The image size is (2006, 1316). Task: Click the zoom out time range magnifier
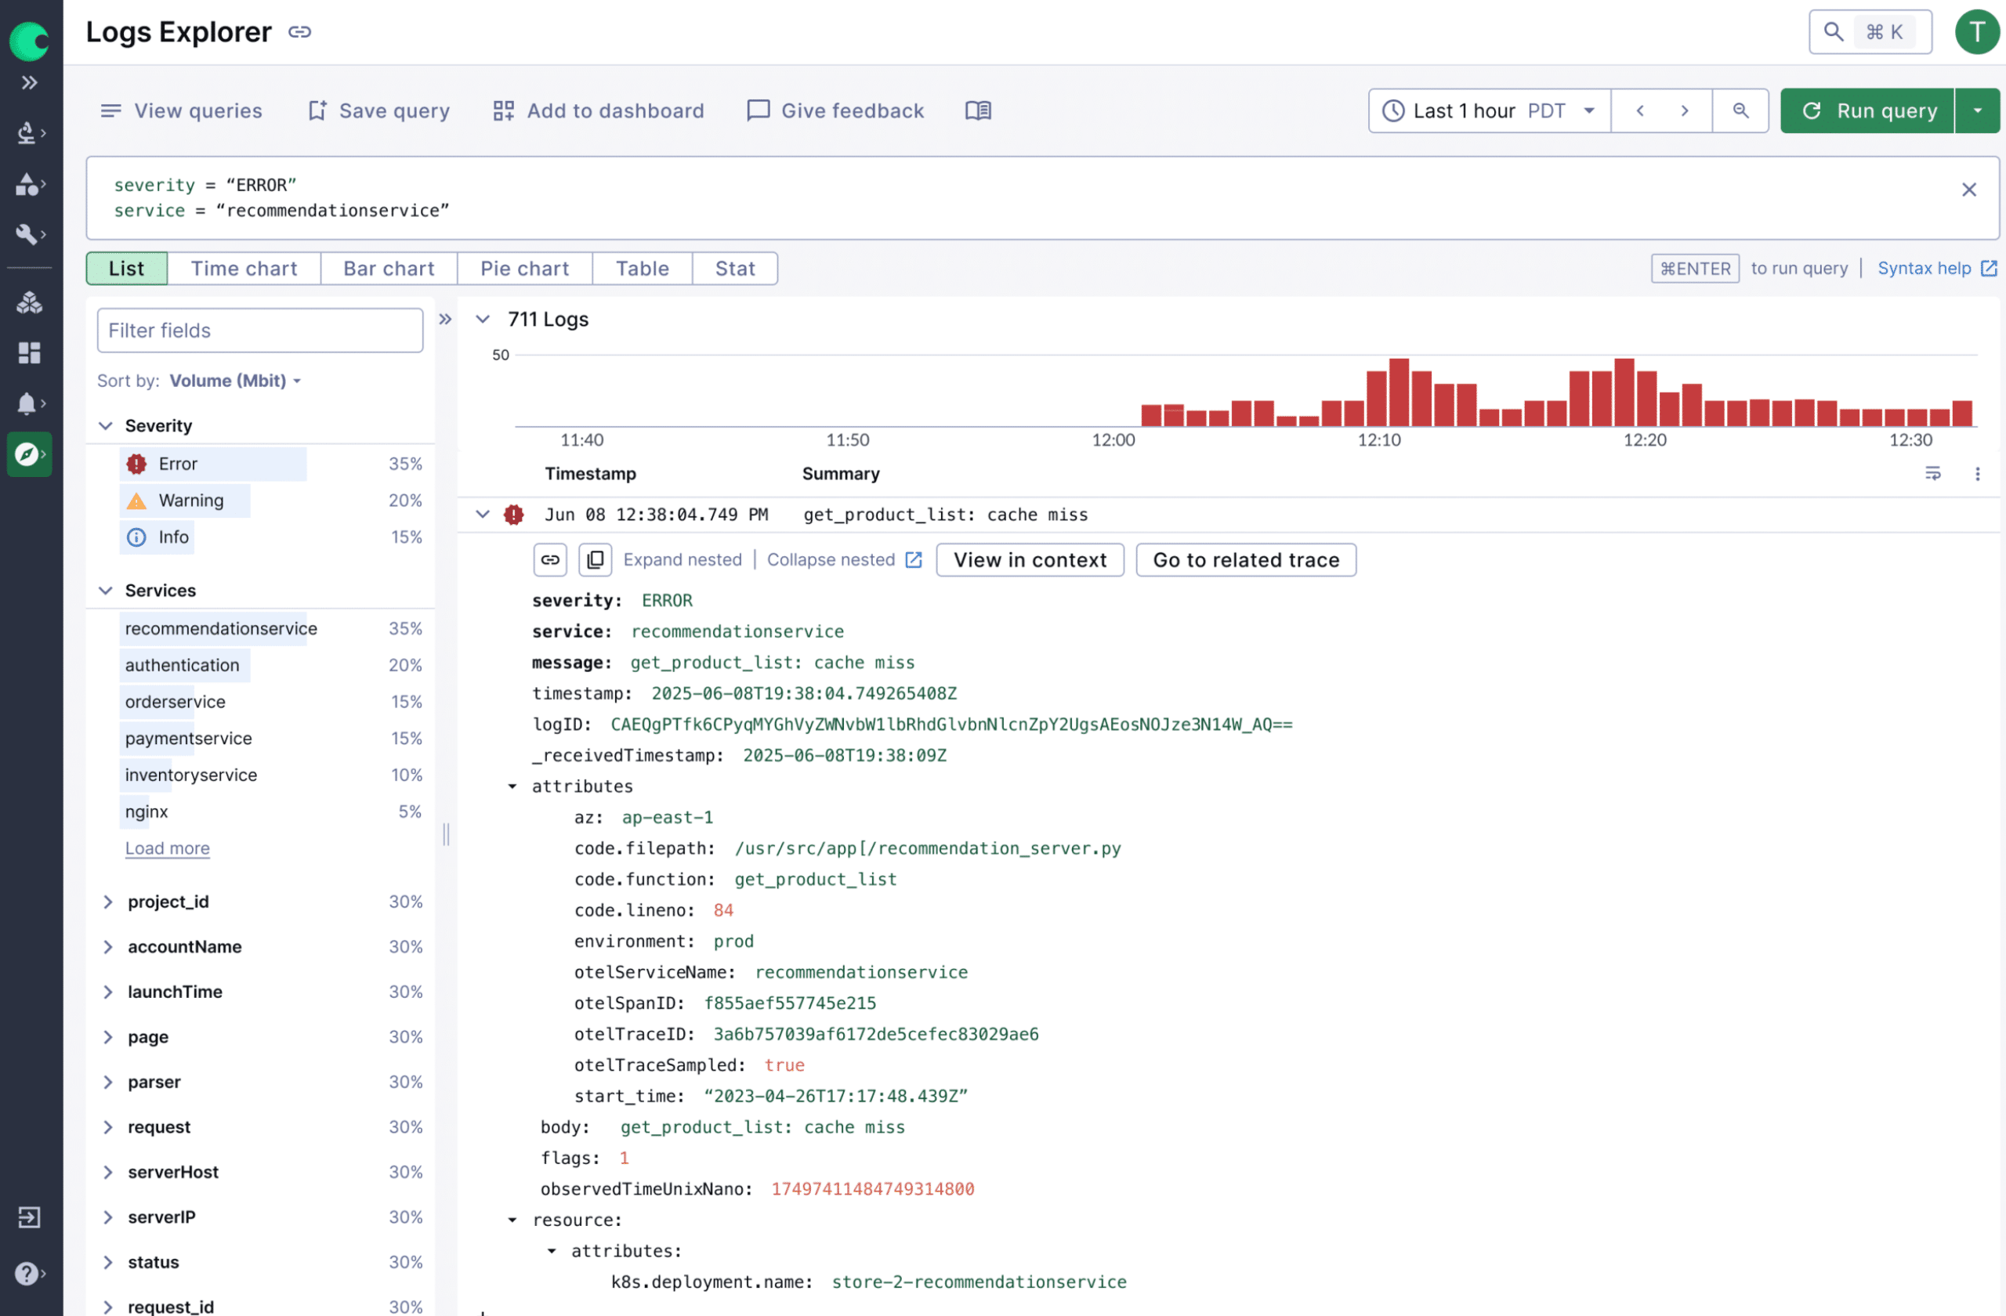click(1740, 110)
